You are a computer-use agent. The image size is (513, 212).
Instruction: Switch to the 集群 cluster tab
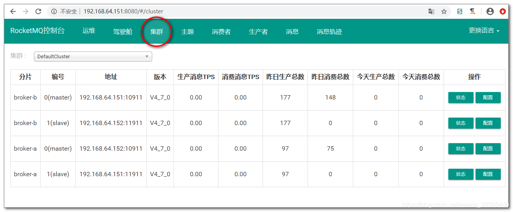tap(157, 31)
